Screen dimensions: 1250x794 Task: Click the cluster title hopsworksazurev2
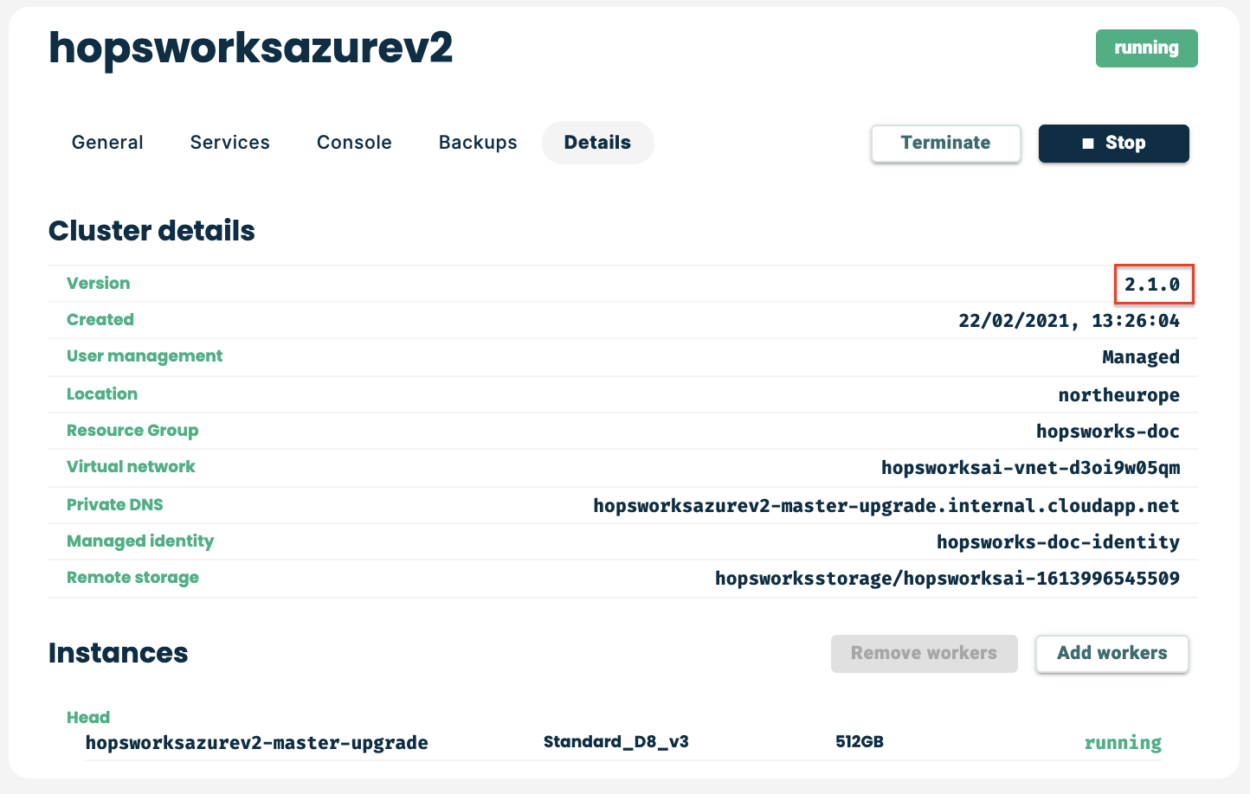click(250, 48)
